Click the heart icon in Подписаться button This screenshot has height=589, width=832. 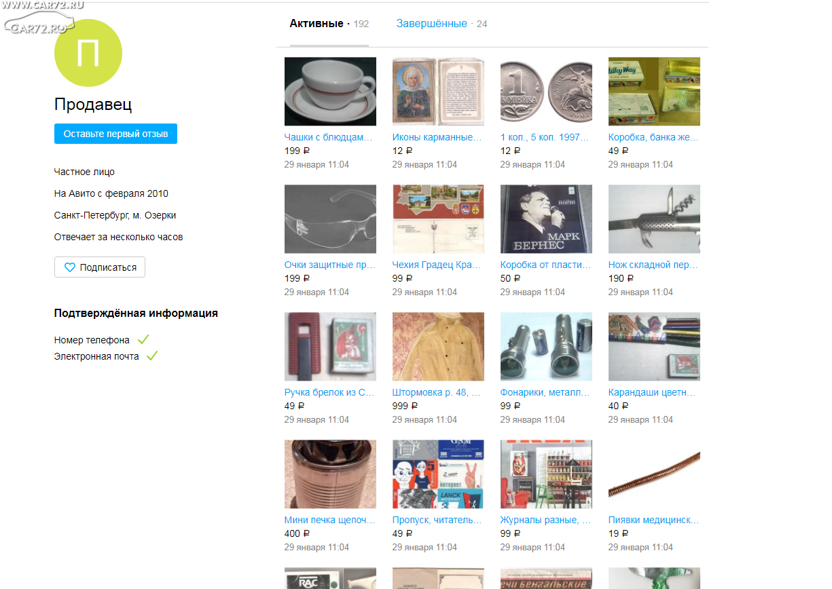(x=69, y=267)
